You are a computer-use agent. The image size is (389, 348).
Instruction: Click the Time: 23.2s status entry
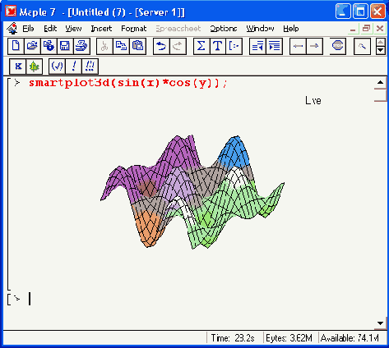233,338
